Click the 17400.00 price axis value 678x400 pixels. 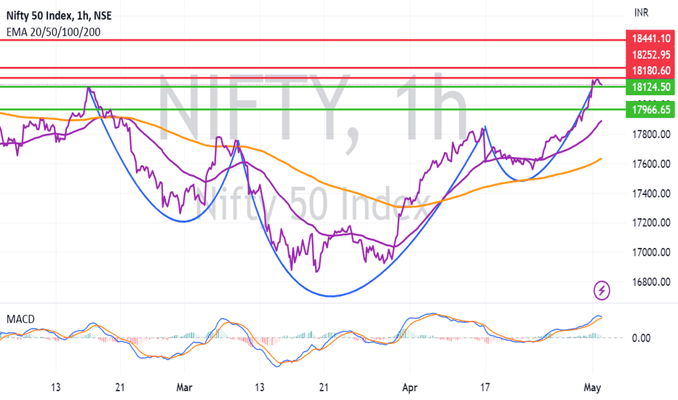pyautogui.click(x=651, y=193)
